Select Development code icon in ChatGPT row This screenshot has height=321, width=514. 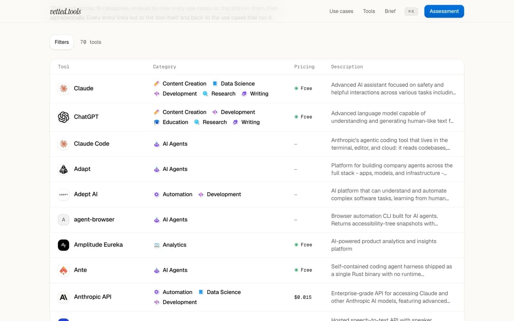coord(215,112)
